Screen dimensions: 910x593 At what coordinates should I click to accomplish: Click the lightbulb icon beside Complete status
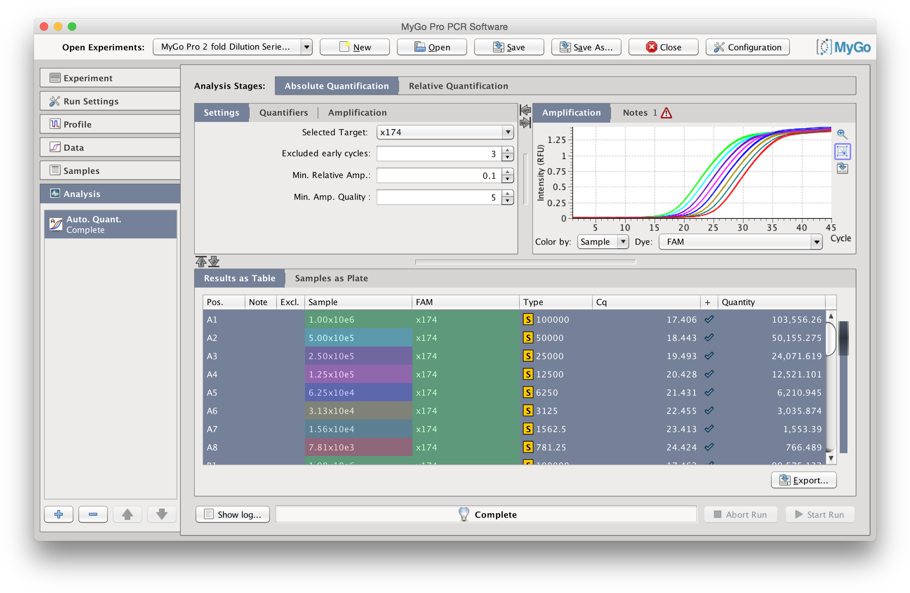(x=464, y=514)
